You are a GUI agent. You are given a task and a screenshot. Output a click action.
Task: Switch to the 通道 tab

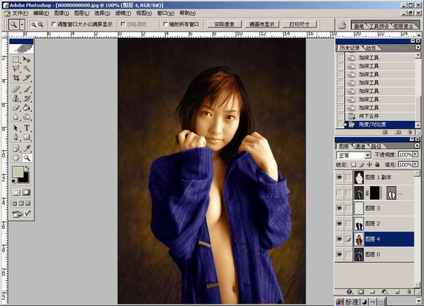pyautogui.click(x=360, y=146)
